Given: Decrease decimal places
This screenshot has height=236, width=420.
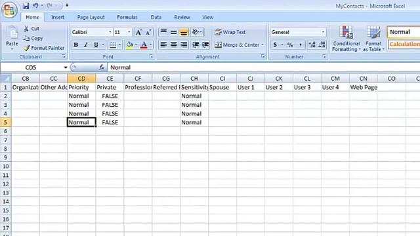Looking at the screenshot, I should 322,45.
